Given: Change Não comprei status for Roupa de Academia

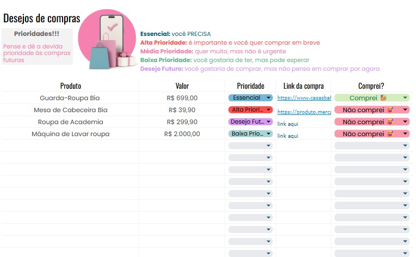Looking at the screenshot, I should click(371, 122).
